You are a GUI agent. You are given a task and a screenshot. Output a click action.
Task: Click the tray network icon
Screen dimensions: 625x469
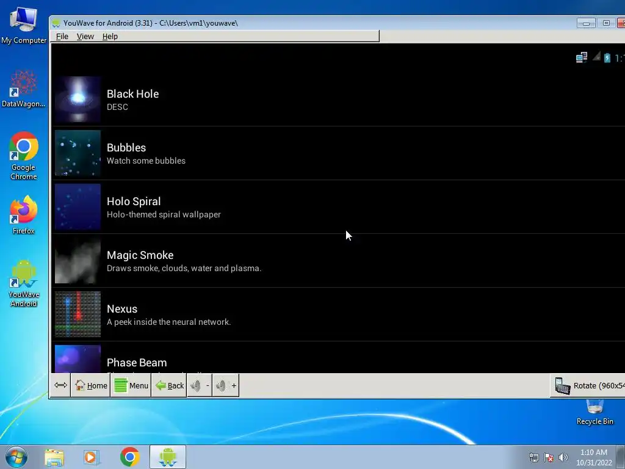533,457
